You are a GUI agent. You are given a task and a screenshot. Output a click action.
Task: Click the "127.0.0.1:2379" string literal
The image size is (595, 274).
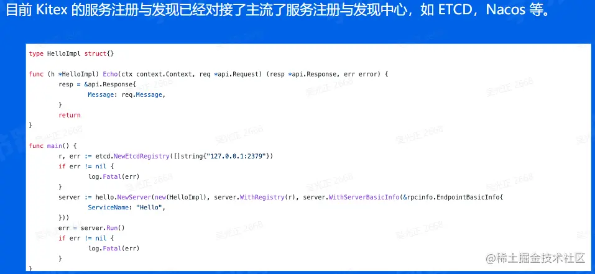tap(238, 156)
